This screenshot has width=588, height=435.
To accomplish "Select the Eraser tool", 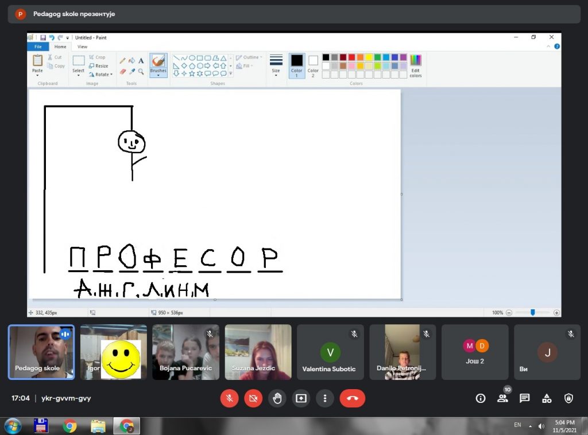I will (122, 72).
